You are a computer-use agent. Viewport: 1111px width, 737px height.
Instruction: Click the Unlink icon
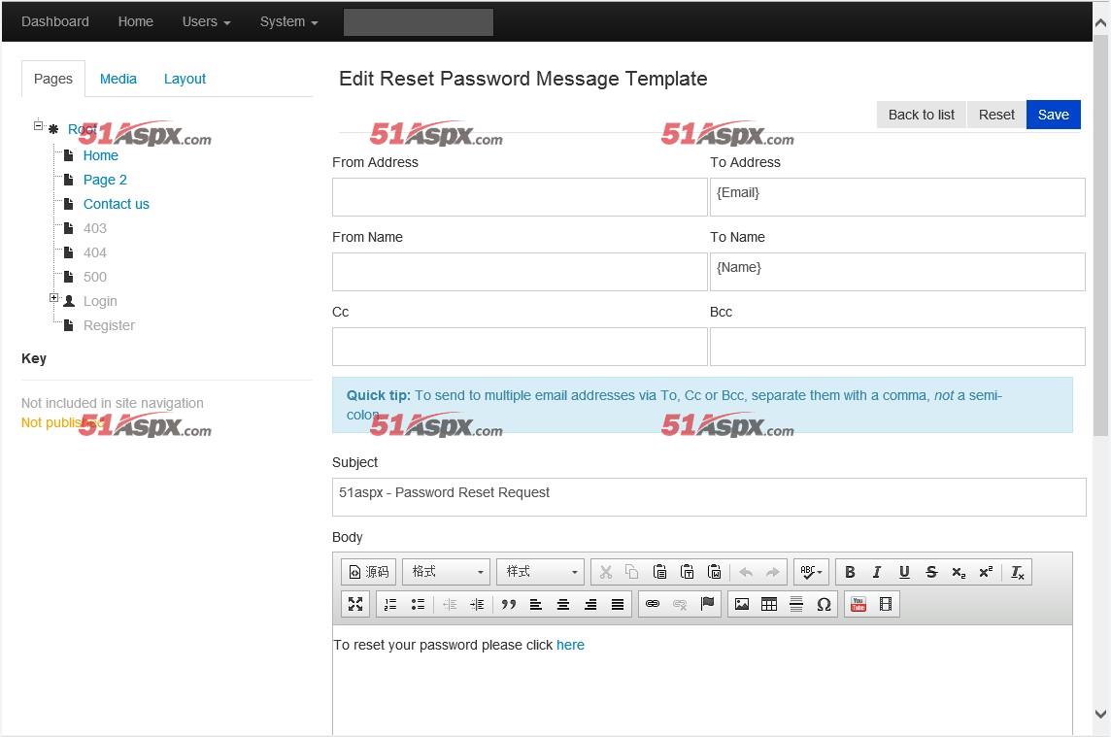680,605
